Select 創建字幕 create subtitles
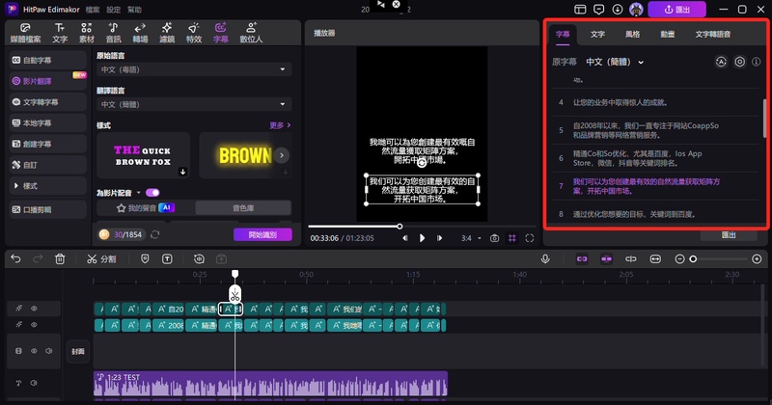This screenshot has width=772, height=405. (x=47, y=144)
